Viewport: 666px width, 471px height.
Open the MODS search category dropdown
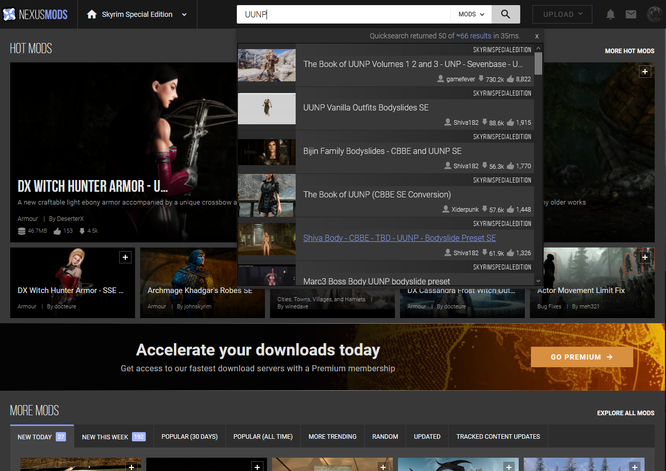[471, 14]
